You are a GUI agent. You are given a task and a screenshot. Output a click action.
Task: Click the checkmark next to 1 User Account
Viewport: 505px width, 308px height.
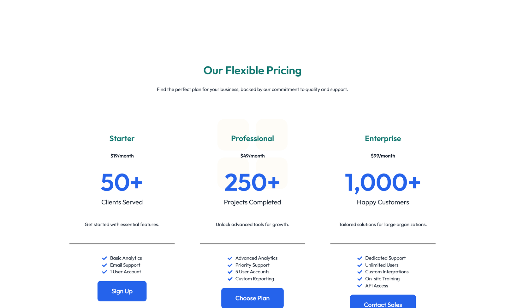point(104,272)
